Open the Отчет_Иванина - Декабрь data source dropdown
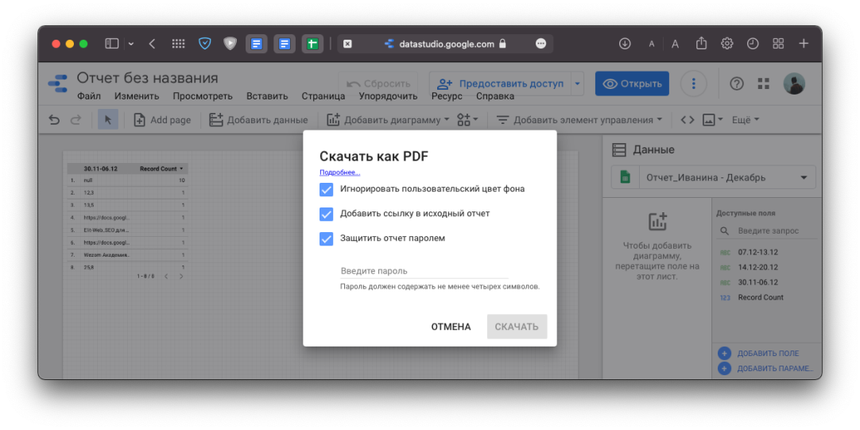The height and width of the screenshot is (430, 860). [x=714, y=178]
